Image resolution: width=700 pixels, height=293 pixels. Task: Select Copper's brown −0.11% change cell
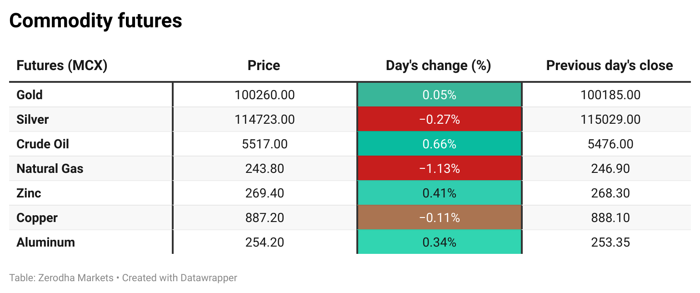tap(439, 218)
